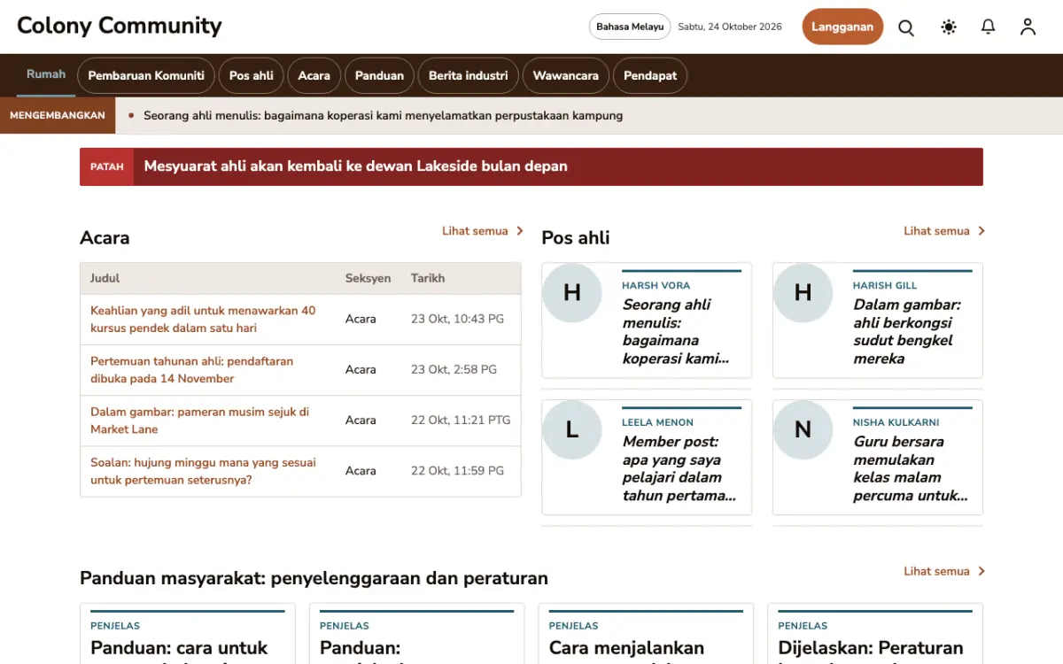This screenshot has width=1063, height=664.
Task: Open Acara navigation item
Action: pos(314,75)
